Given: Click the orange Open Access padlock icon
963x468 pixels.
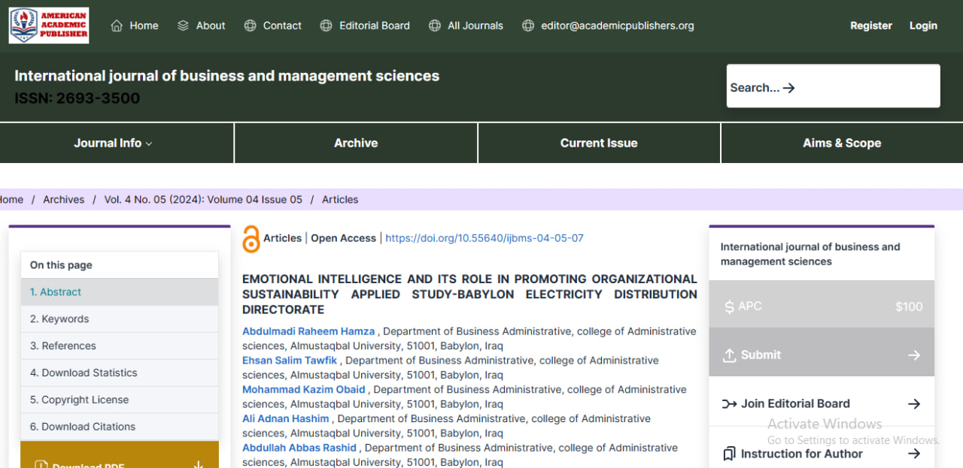Looking at the screenshot, I should 251,239.
